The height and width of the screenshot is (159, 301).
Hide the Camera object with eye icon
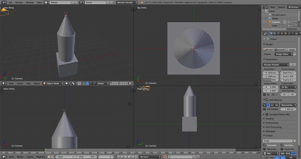click(x=289, y=22)
